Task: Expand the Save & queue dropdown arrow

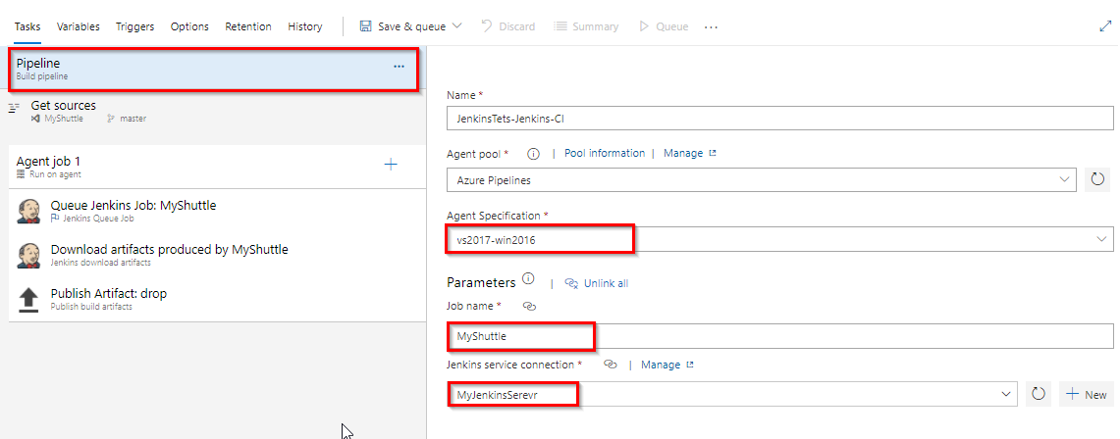Action: tap(457, 25)
